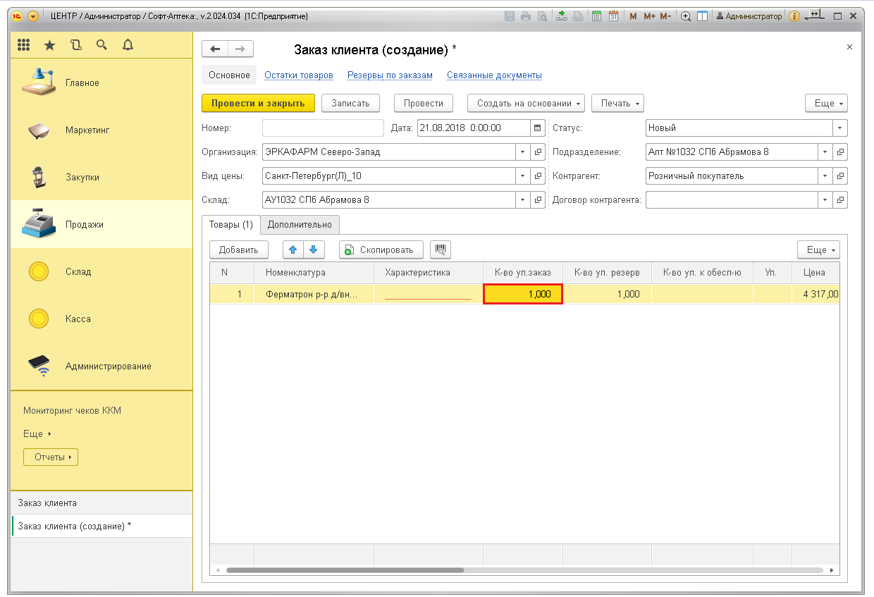Screen dimensions: 874x597
Task: Click the horizontal scrollbar under the table
Action: 345,570
